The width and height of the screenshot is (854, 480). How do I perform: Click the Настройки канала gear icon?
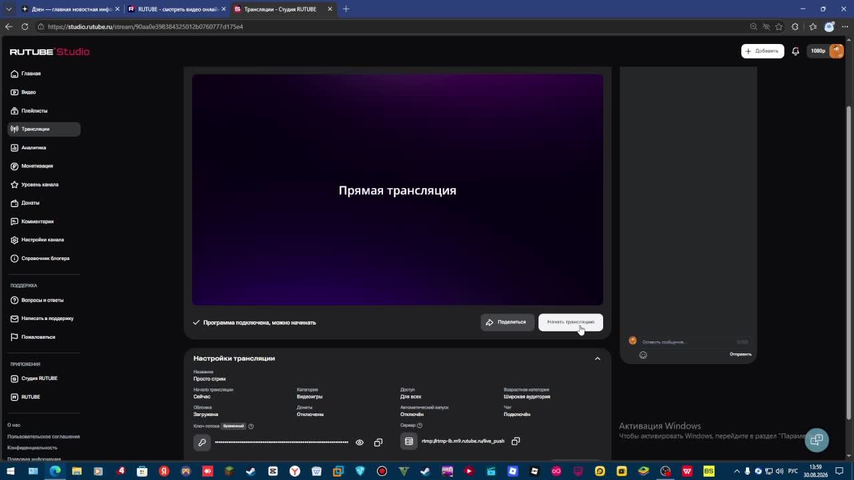(15, 240)
